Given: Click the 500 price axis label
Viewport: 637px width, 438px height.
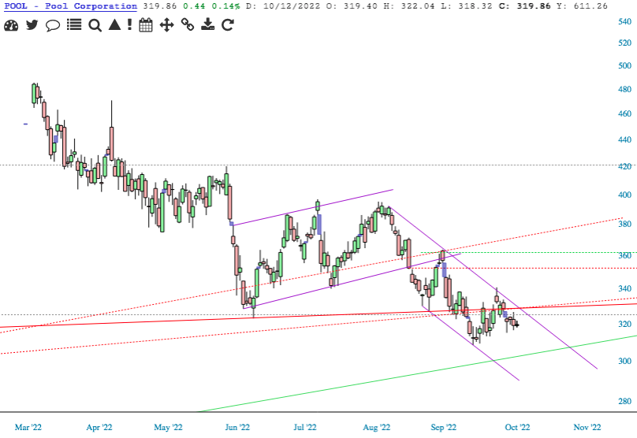Looking at the screenshot, I should [624, 65].
